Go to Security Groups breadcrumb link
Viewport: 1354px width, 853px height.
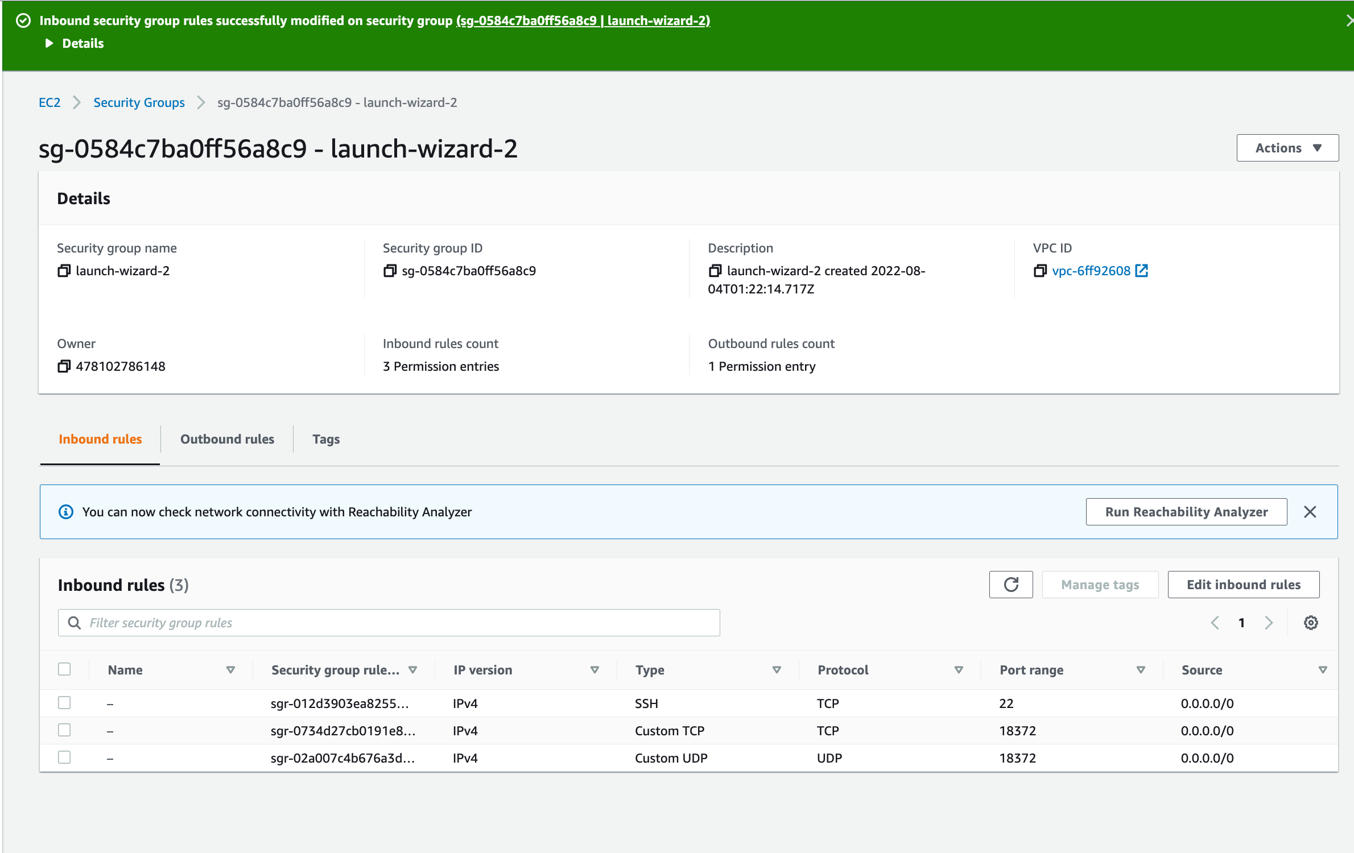[x=139, y=102]
